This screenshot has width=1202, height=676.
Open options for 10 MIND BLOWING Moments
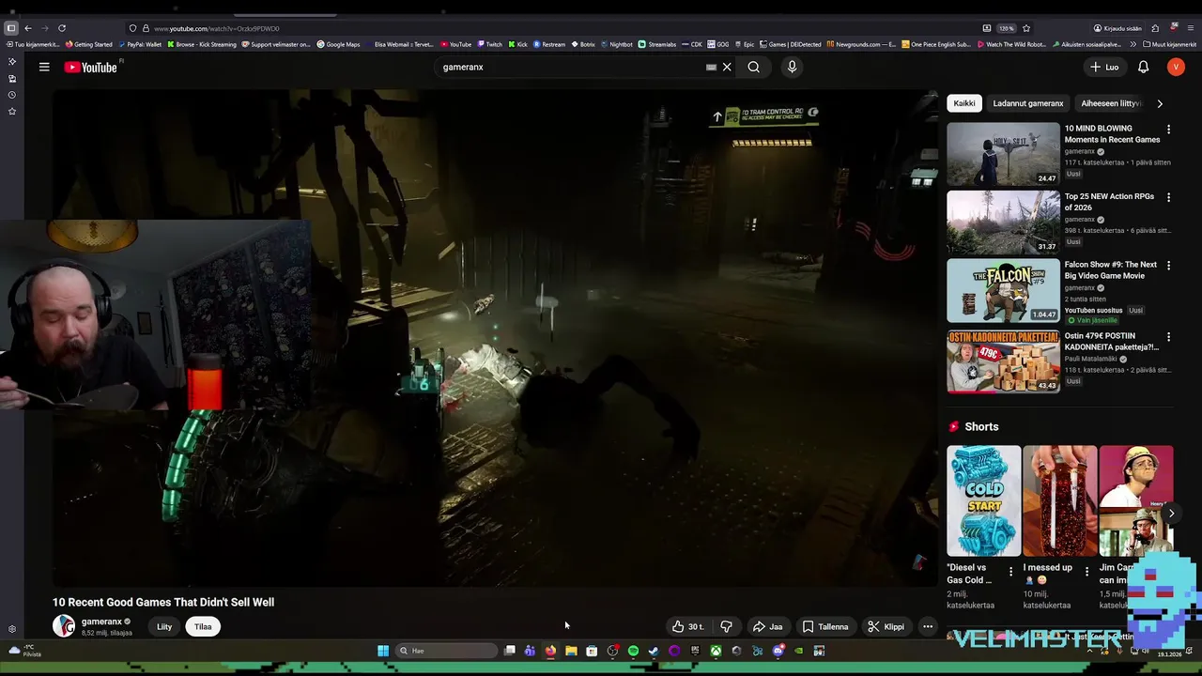1168,129
